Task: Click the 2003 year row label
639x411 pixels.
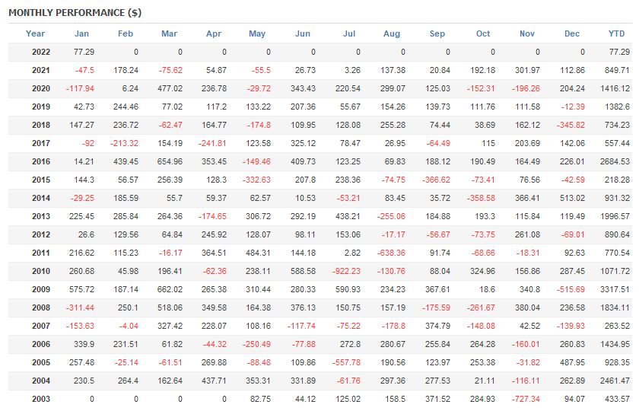Action: 42,399
